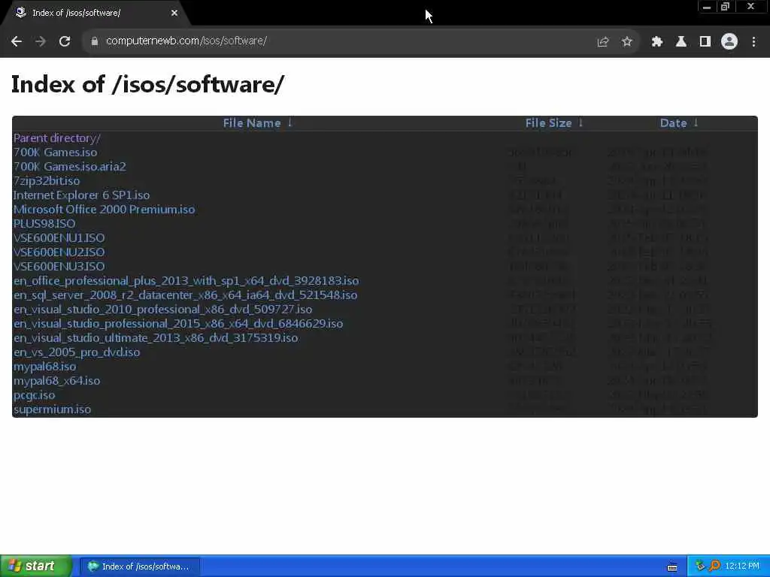Click the Chrome Labs flask icon

[681, 42]
